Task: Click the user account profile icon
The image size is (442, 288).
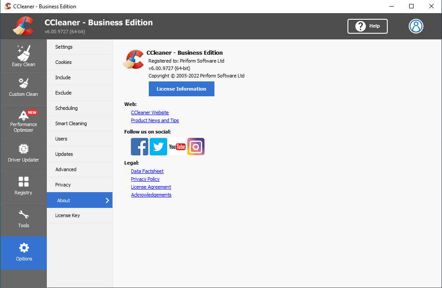Action: [x=416, y=26]
